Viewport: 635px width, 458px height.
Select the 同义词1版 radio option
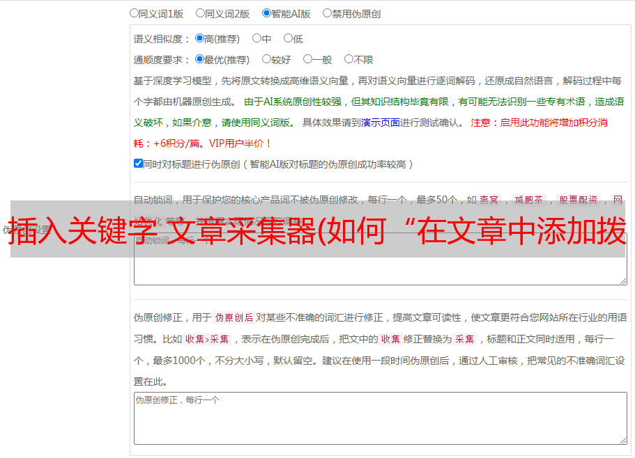coord(134,13)
